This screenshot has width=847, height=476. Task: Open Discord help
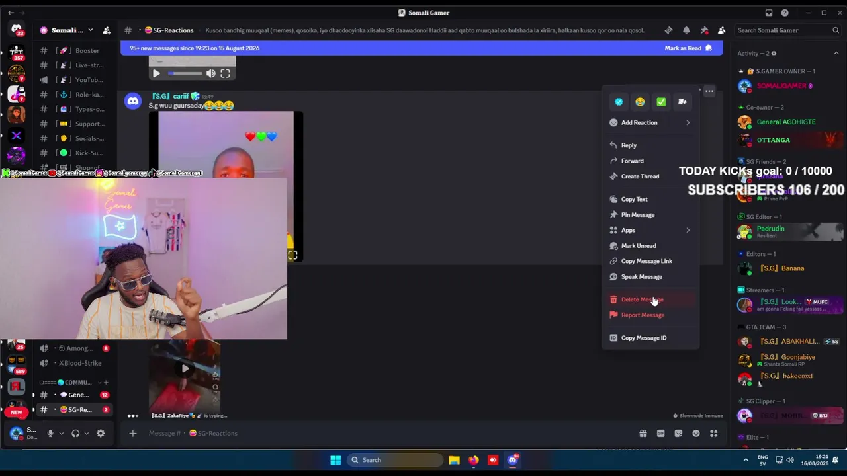click(785, 13)
